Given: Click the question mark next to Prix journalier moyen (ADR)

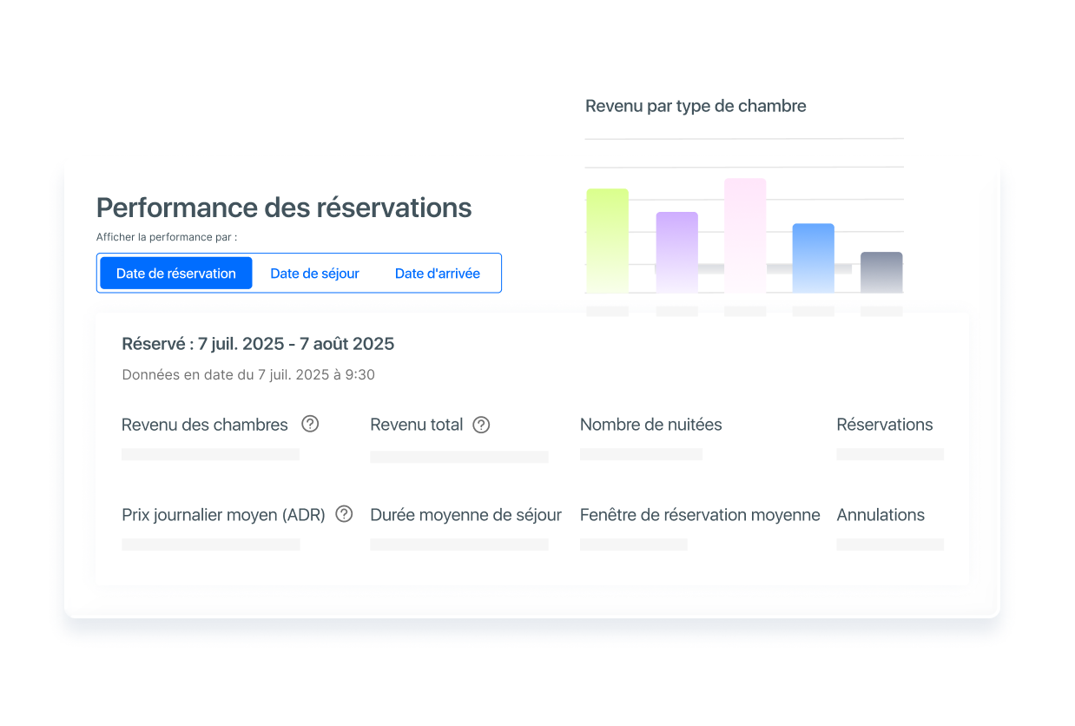Looking at the screenshot, I should click(344, 514).
